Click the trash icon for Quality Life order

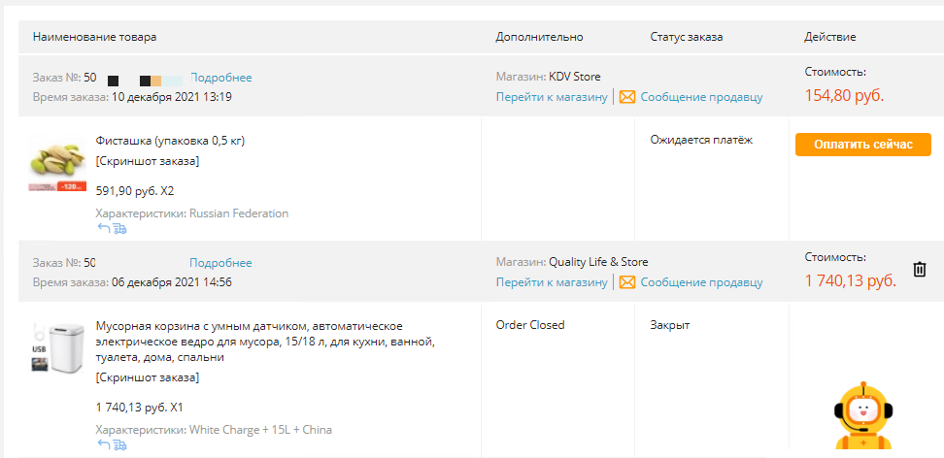(920, 270)
